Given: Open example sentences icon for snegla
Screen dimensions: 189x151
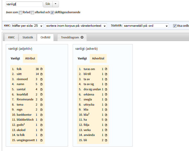Looking at the screenshot, I should (x=106, y=99).
